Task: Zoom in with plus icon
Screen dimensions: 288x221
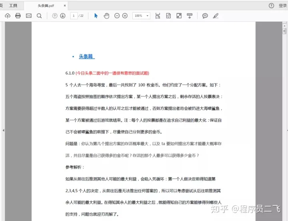Action: 125,16
